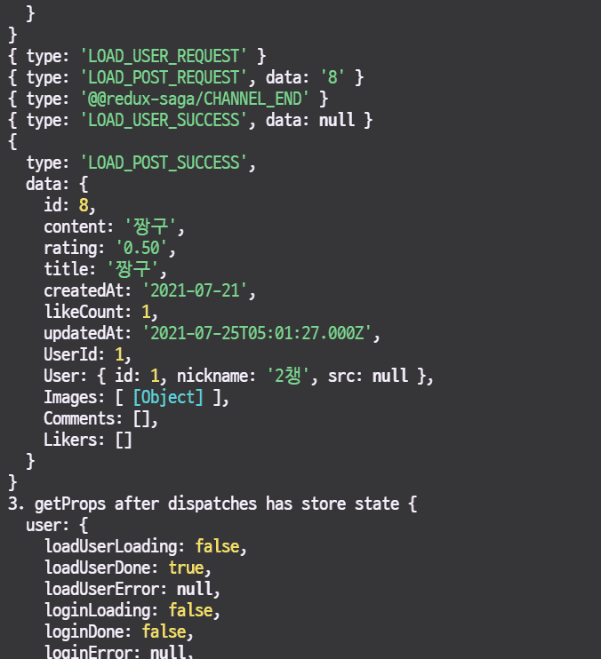Click the Likers empty array line
601x659 pixels.
[x=88, y=440]
